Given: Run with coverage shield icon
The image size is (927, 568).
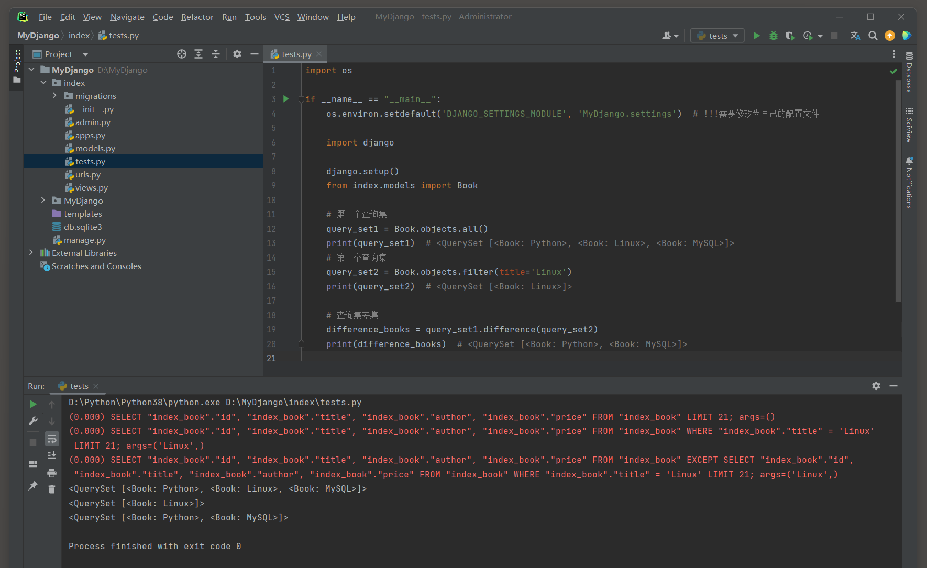Looking at the screenshot, I should (x=790, y=36).
